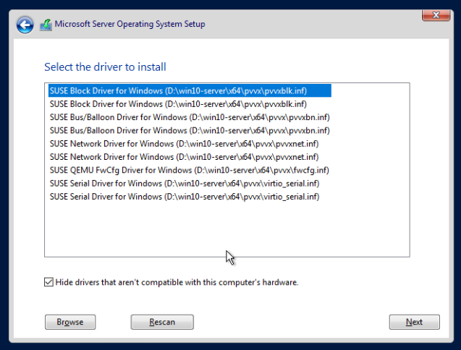
Task: Uncheck the hide incompatible drivers checkbox
Action: click(x=48, y=282)
